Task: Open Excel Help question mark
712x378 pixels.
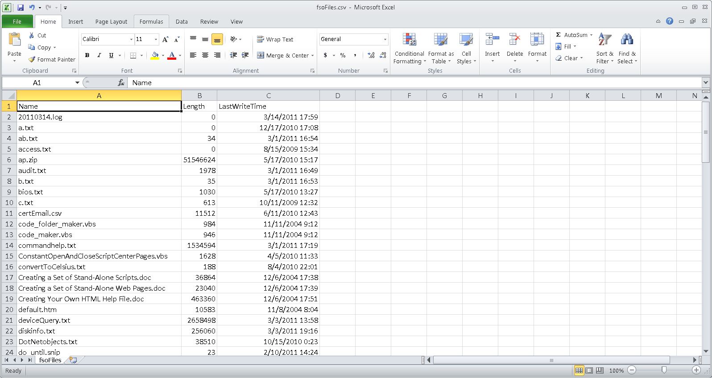Action: pos(670,21)
